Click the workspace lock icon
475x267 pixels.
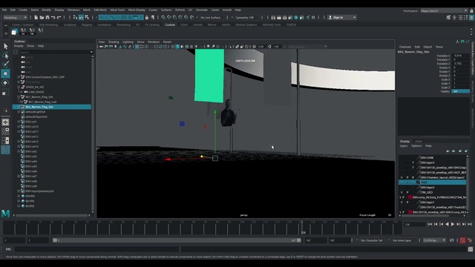[471, 10]
